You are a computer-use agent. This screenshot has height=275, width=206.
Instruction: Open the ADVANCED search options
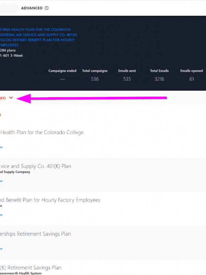point(32,8)
